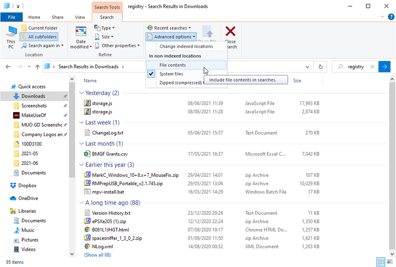Open the Search again in dropdown
Screen dimensions: 396x267
(x=42, y=46)
